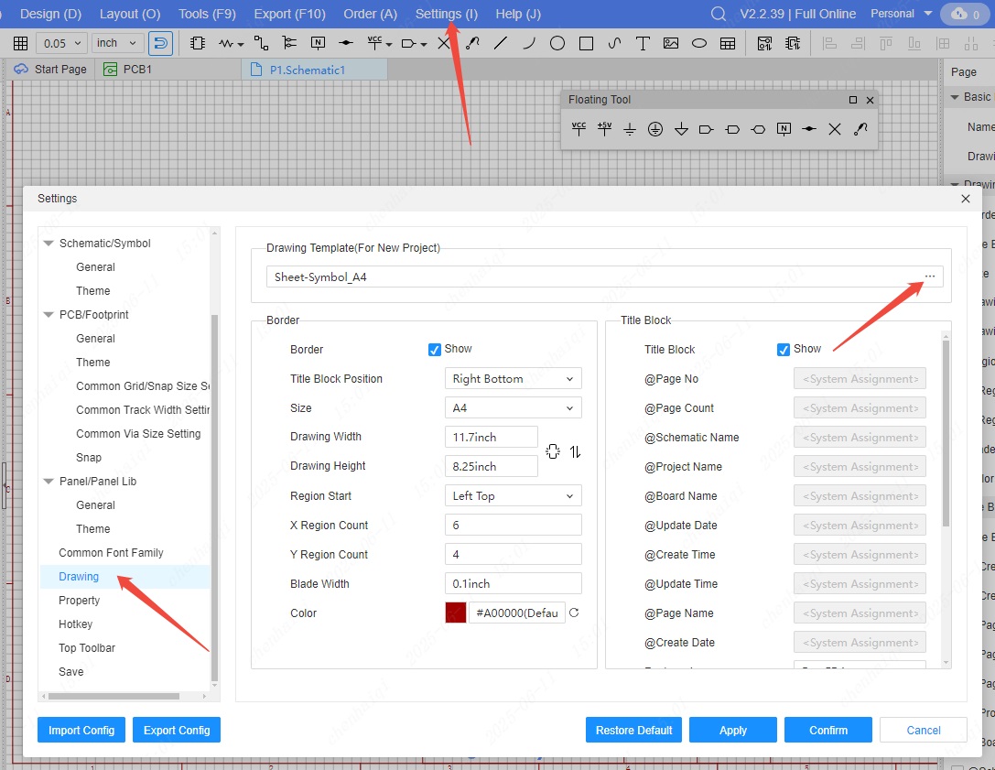This screenshot has width=995, height=770.
Task: Open the Settings menu
Action: (446, 14)
